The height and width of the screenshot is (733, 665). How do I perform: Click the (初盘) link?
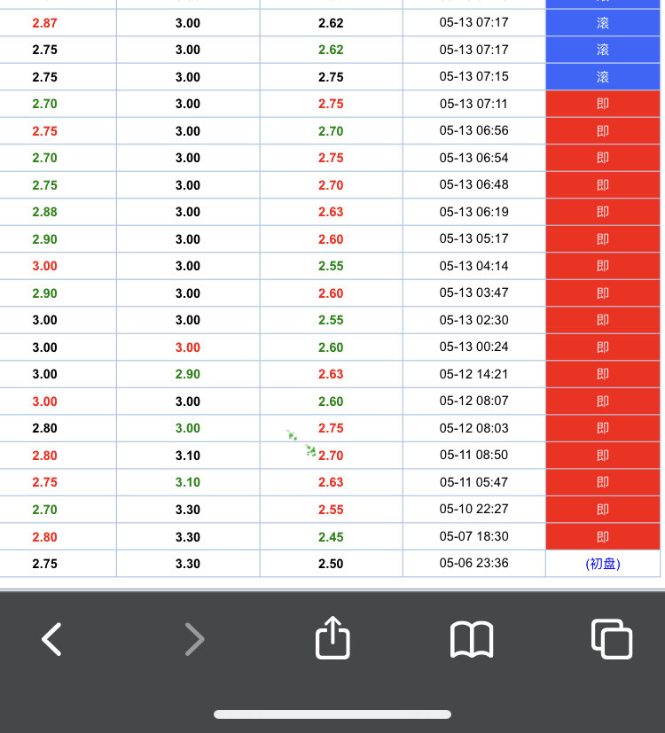tap(603, 564)
